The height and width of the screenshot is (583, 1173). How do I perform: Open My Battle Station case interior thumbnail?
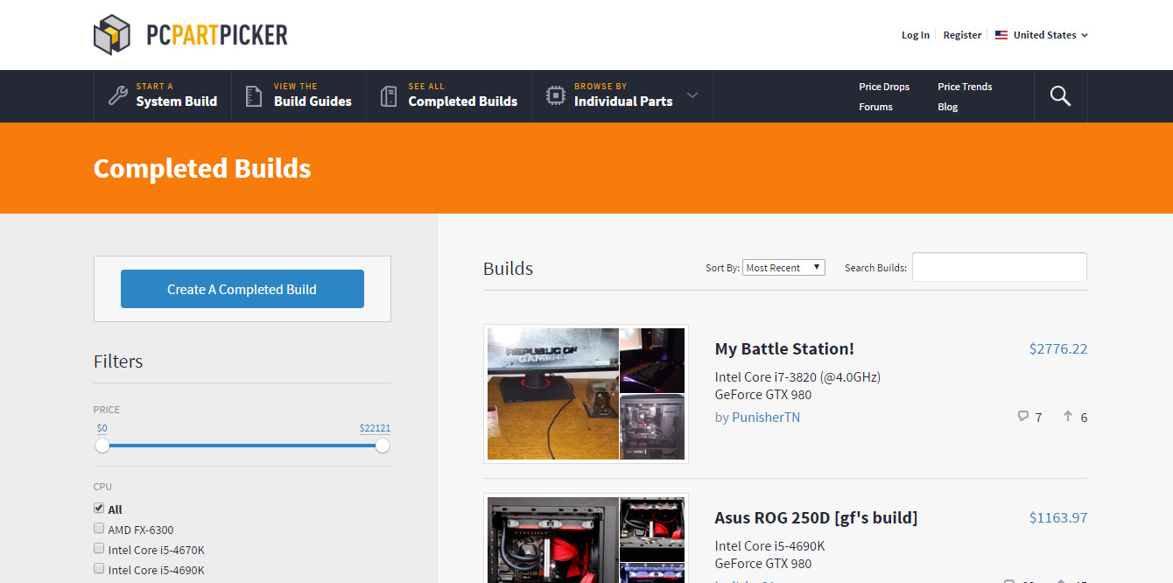point(652,427)
